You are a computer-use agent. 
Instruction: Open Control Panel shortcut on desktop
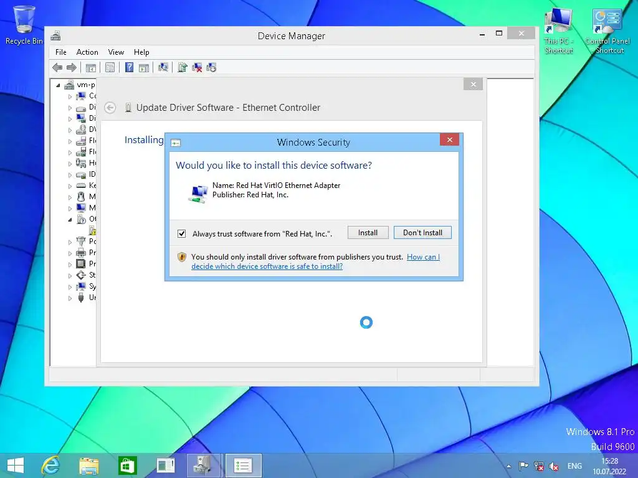(x=607, y=31)
